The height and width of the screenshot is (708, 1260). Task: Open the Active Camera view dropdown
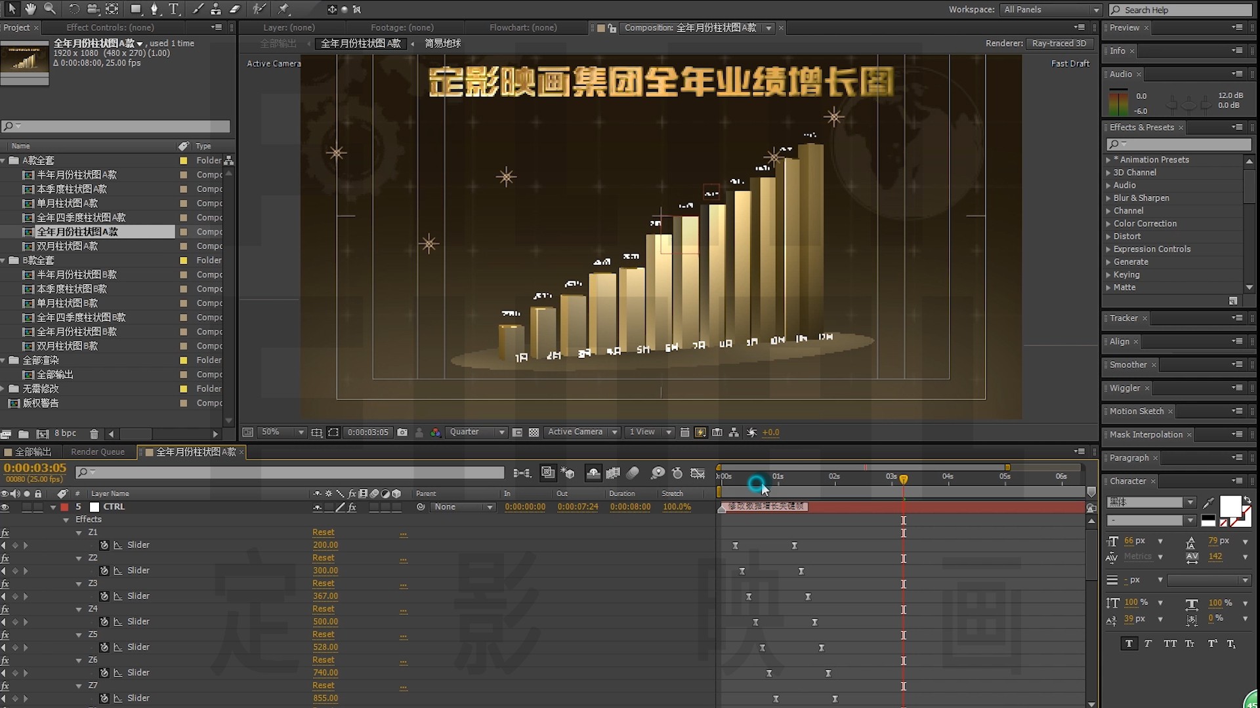coord(583,432)
